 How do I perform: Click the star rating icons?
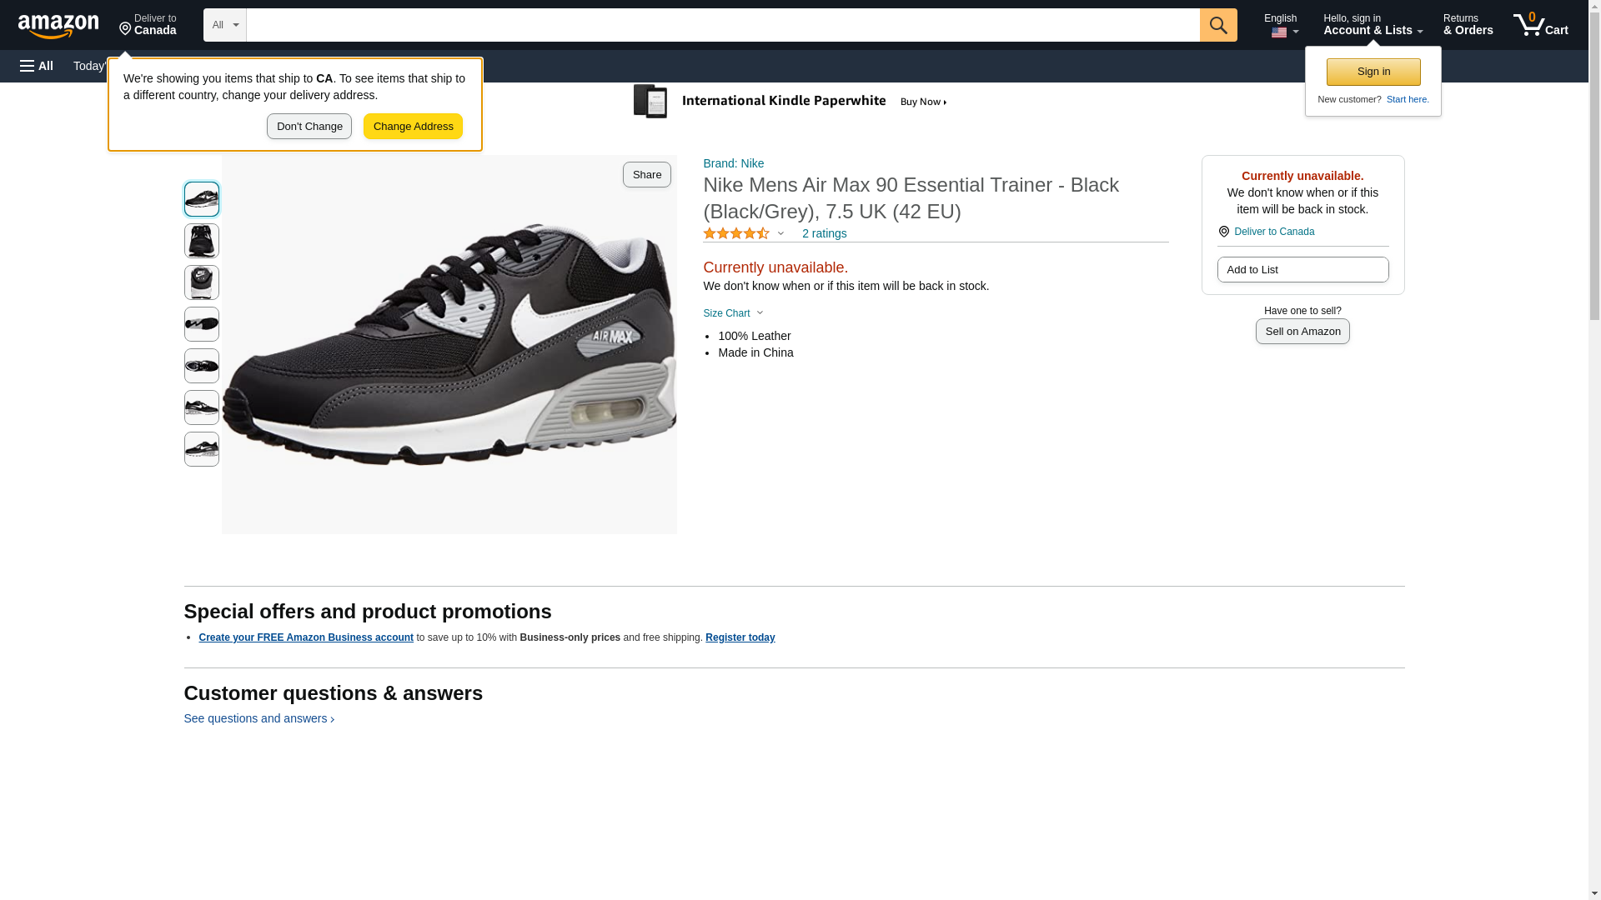pyautogui.click(x=736, y=234)
